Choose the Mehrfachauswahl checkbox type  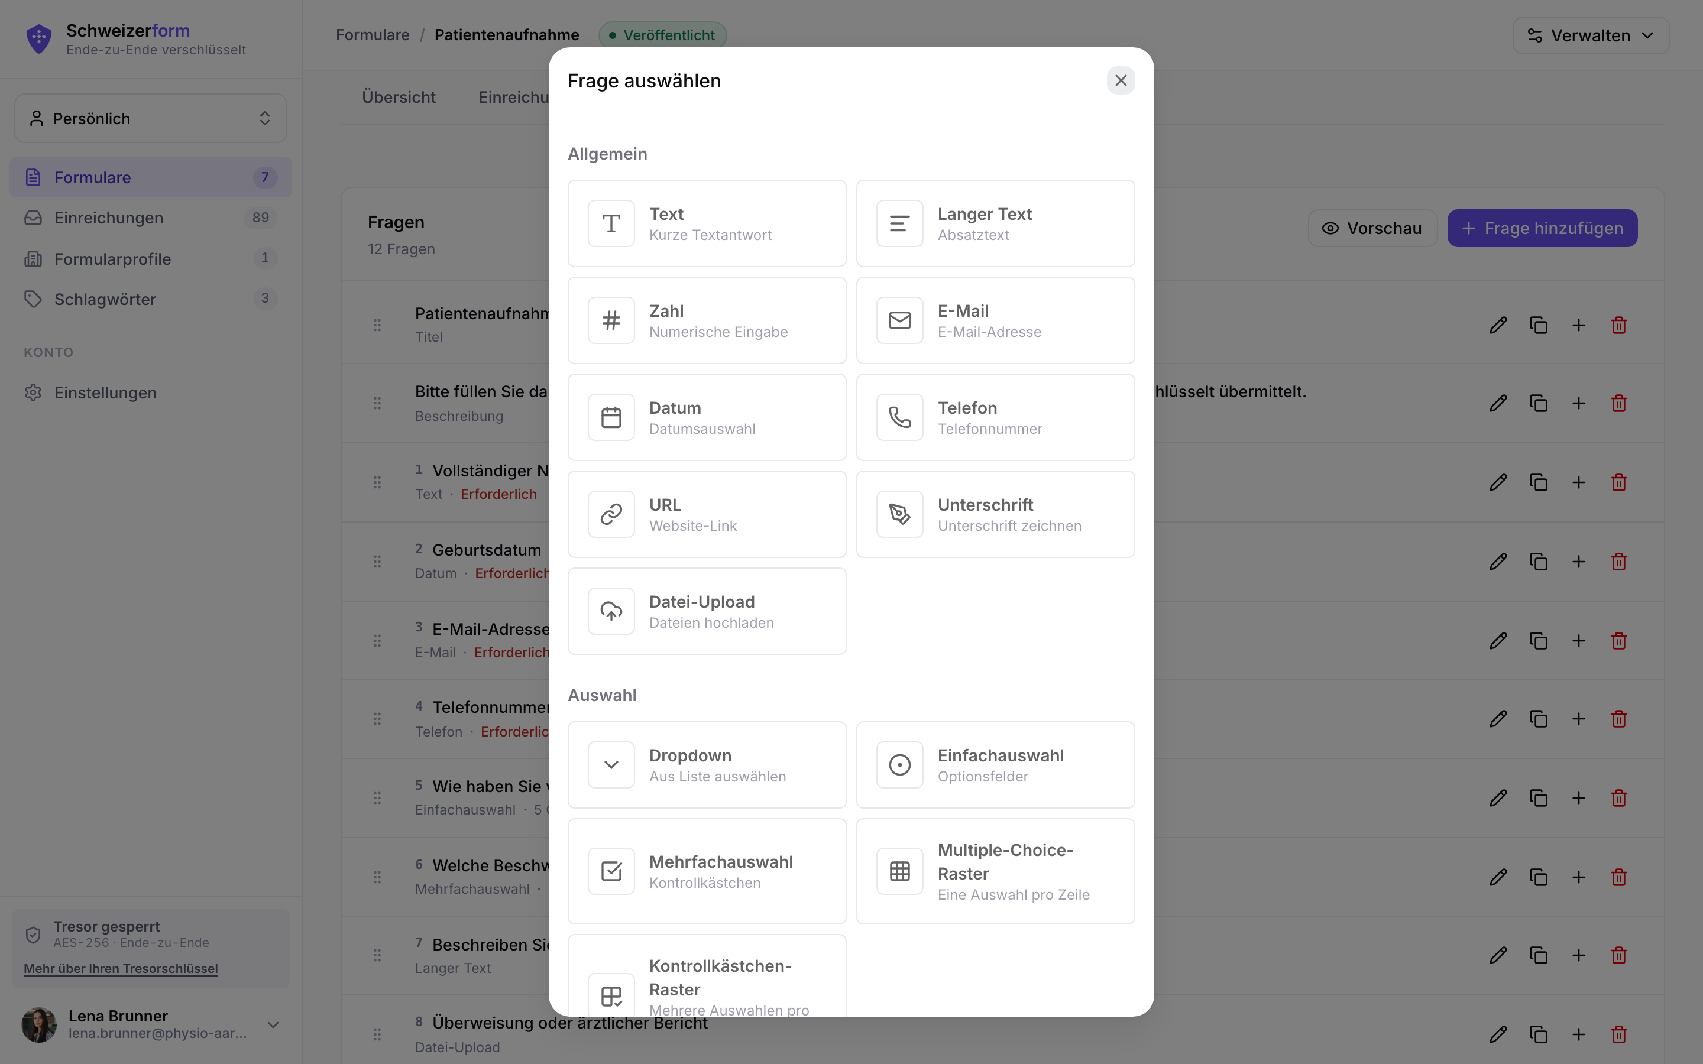(x=707, y=871)
